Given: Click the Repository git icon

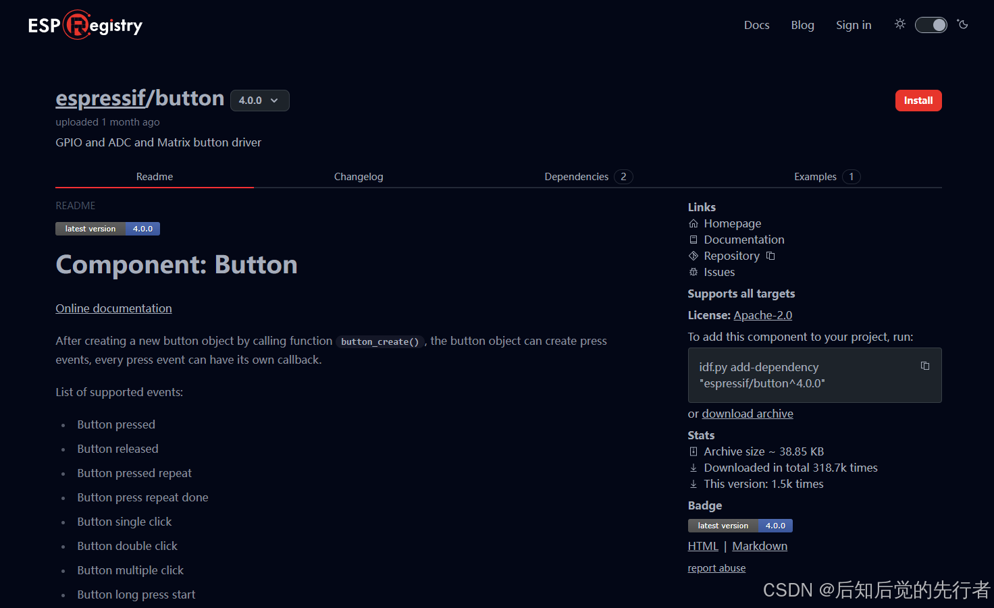Looking at the screenshot, I should point(693,256).
